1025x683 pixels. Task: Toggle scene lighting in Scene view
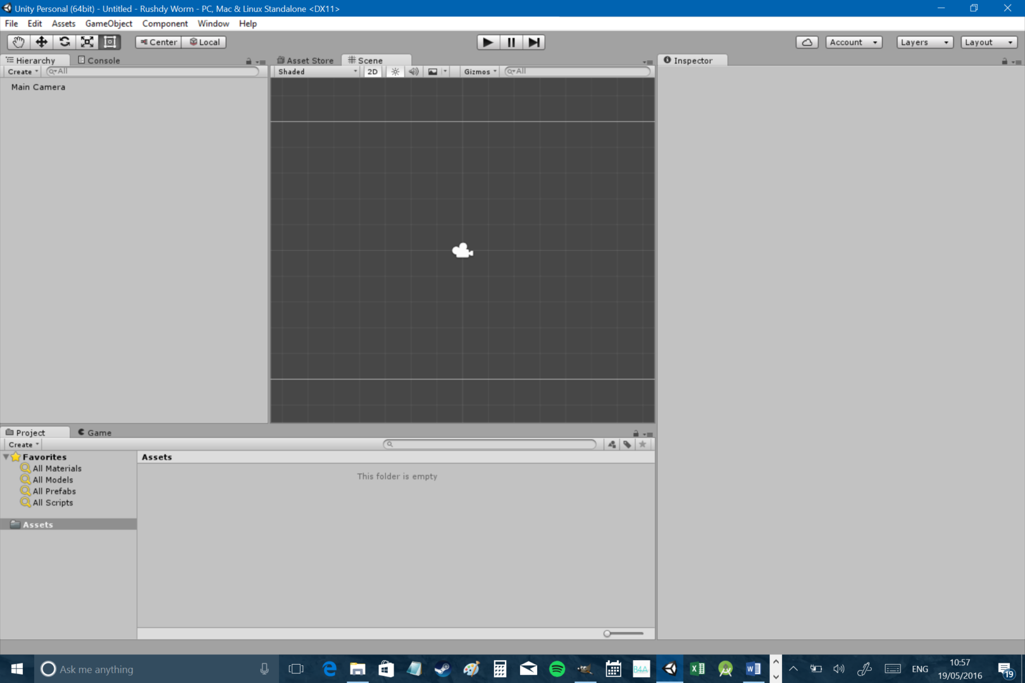coord(394,71)
